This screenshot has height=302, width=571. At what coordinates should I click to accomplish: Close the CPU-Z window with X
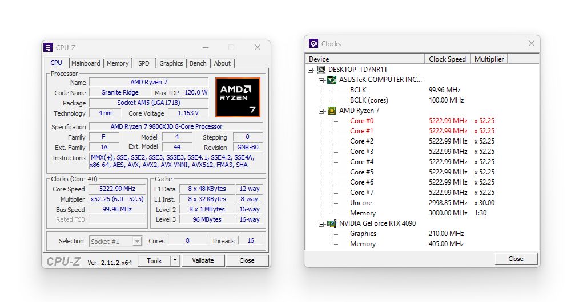pyautogui.click(x=258, y=48)
